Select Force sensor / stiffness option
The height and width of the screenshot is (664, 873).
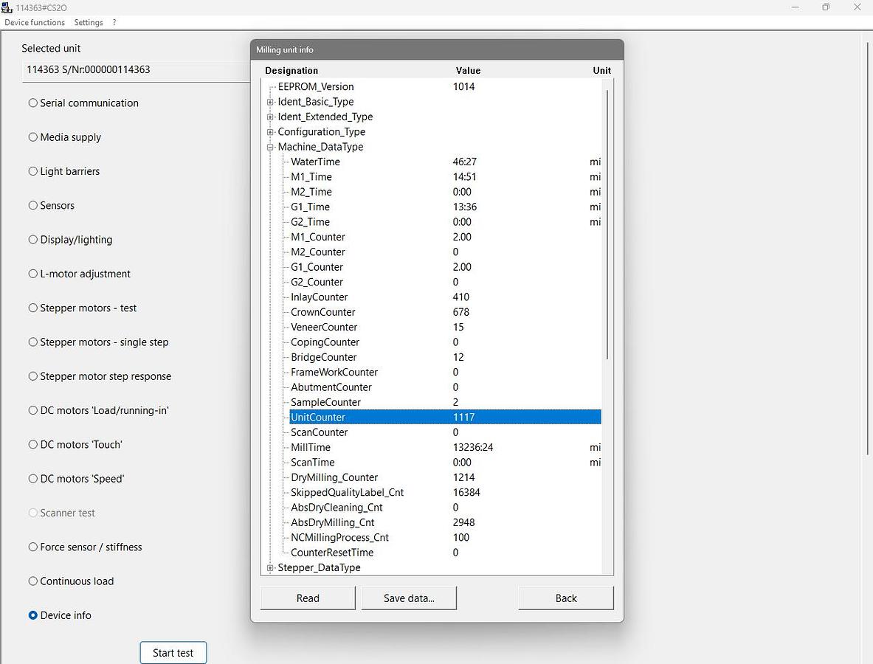pyautogui.click(x=85, y=547)
